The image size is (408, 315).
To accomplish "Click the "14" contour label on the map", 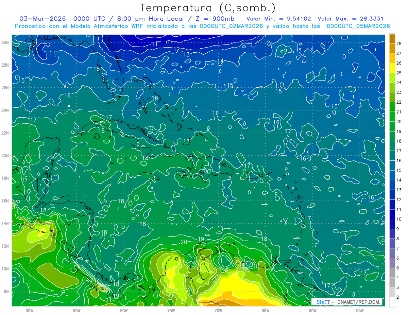I will click(220, 61).
